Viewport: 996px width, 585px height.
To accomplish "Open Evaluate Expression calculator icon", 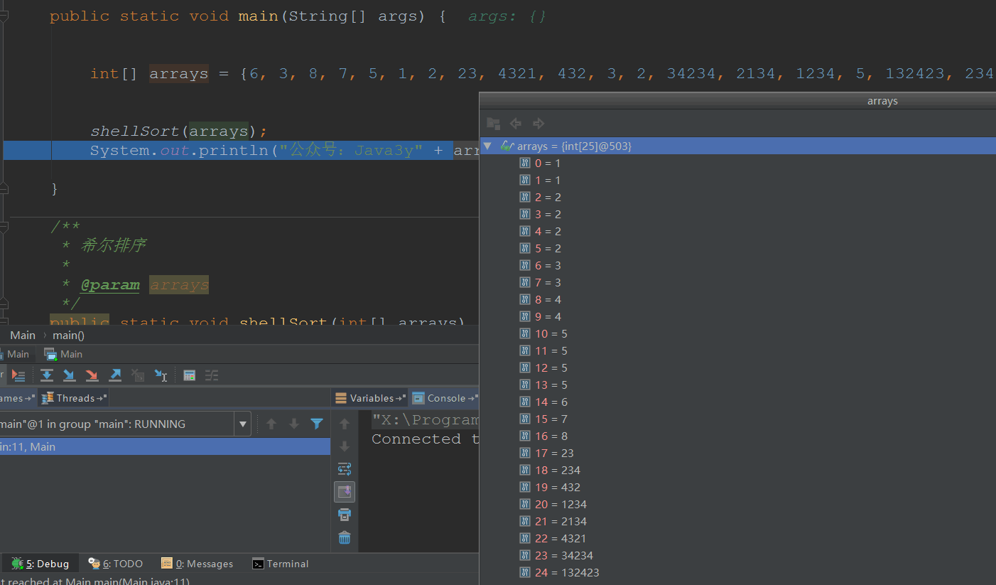I will point(189,375).
